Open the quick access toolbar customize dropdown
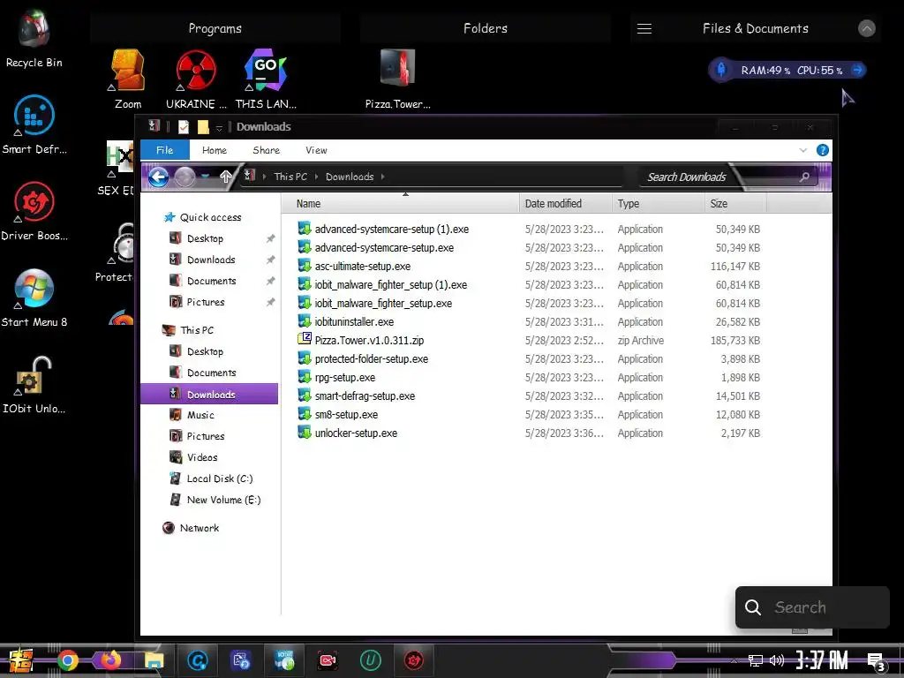904x678 pixels. click(x=219, y=127)
